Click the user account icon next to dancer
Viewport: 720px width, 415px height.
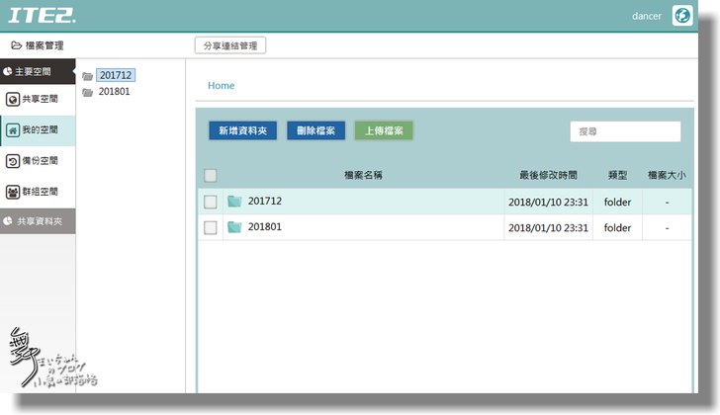tap(681, 16)
